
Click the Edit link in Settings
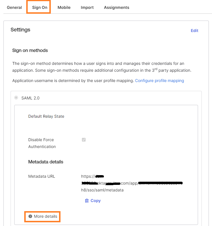pos(194,31)
